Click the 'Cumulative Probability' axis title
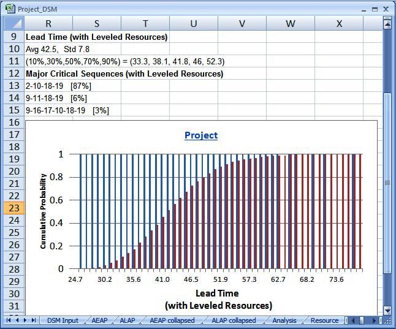This screenshot has height=329, width=396. pos(43,211)
